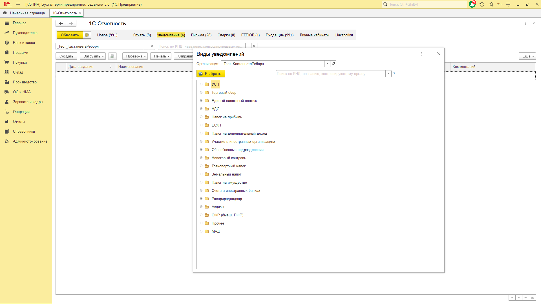Open Настройки link

[x=344, y=35]
